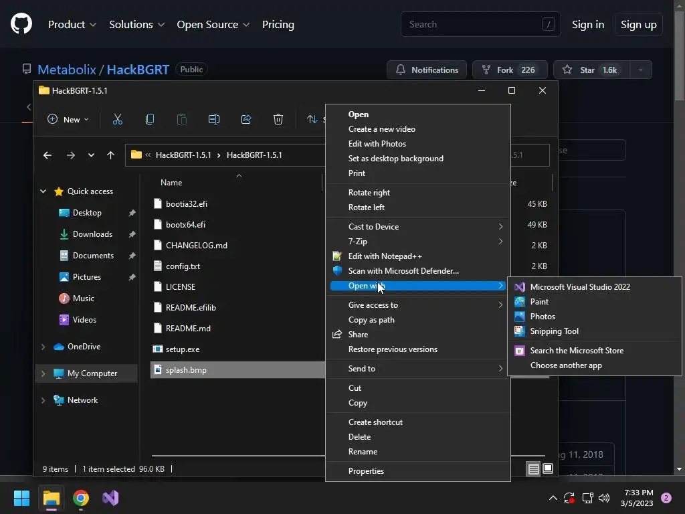Click GitHub Sign up button

[638, 25]
